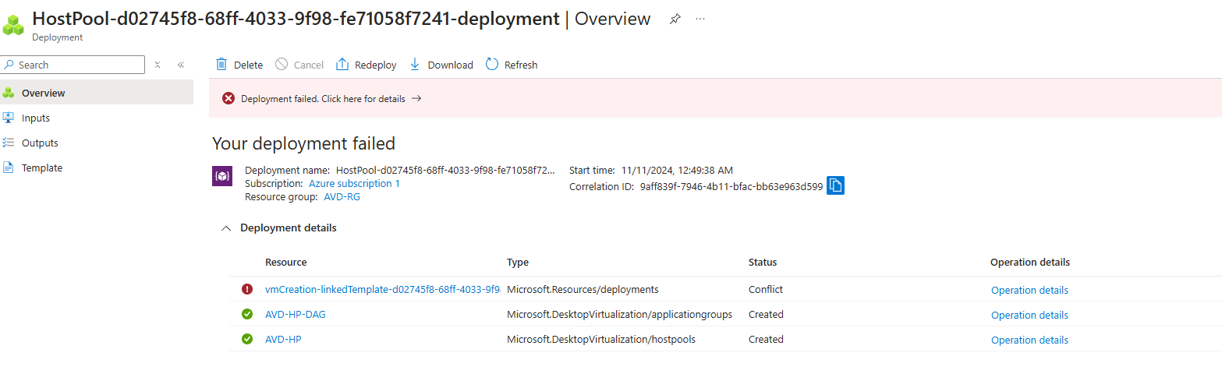Click the Redeploy toolbar button
1222x388 pixels.
click(x=366, y=65)
